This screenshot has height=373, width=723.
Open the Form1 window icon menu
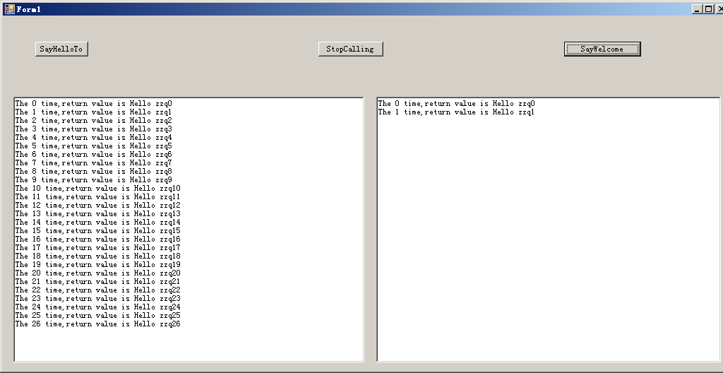[9, 8]
